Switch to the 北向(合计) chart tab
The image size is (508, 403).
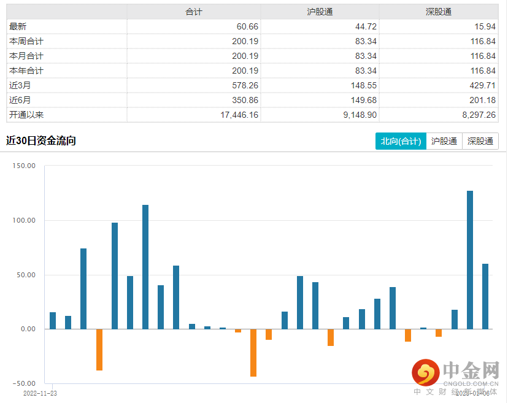401,141
